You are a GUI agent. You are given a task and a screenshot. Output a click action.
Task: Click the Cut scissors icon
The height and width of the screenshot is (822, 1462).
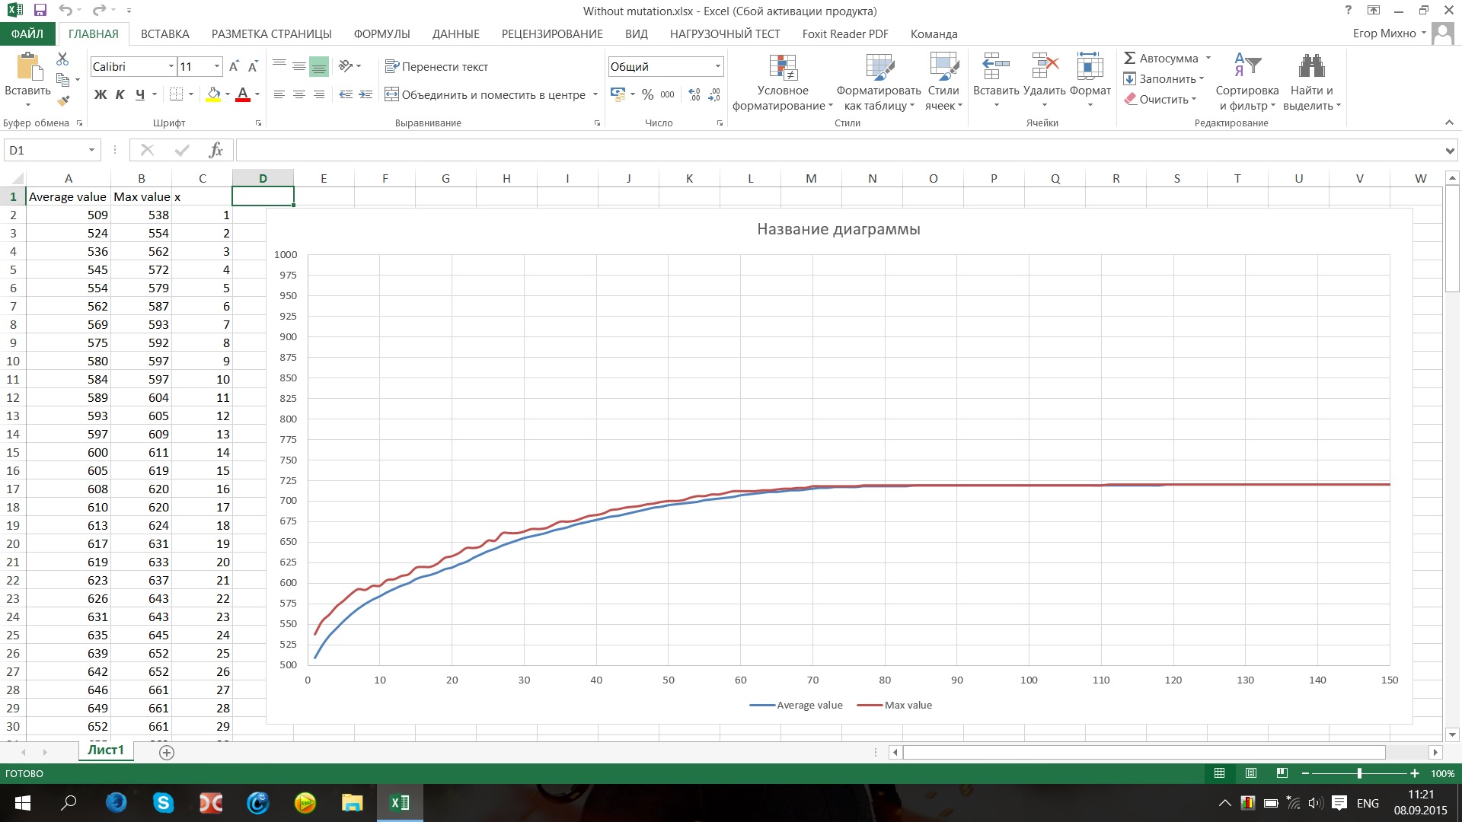coord(62,59)
